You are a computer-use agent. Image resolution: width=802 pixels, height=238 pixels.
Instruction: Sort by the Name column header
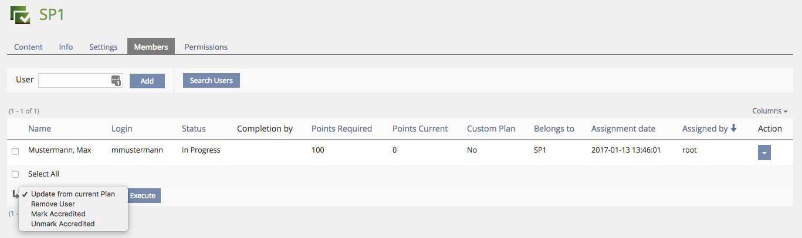coord(39,129)
